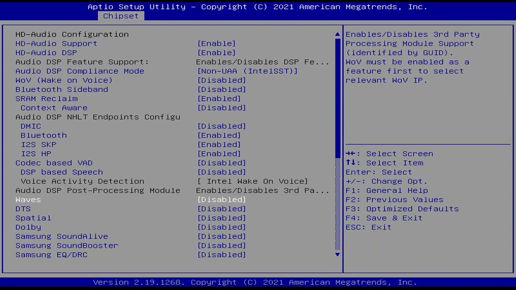Toggle WoV (Wake on Voice) value
This screenshot has height=290, width=516.
[x=222, y=80]
